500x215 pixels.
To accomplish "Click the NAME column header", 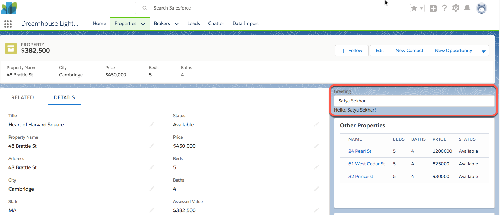I will pos(355,139).
